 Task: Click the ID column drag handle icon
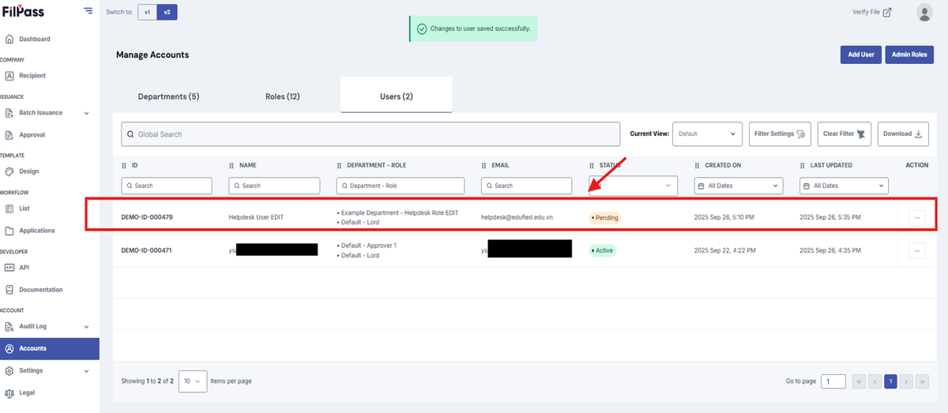coord(124,166)
